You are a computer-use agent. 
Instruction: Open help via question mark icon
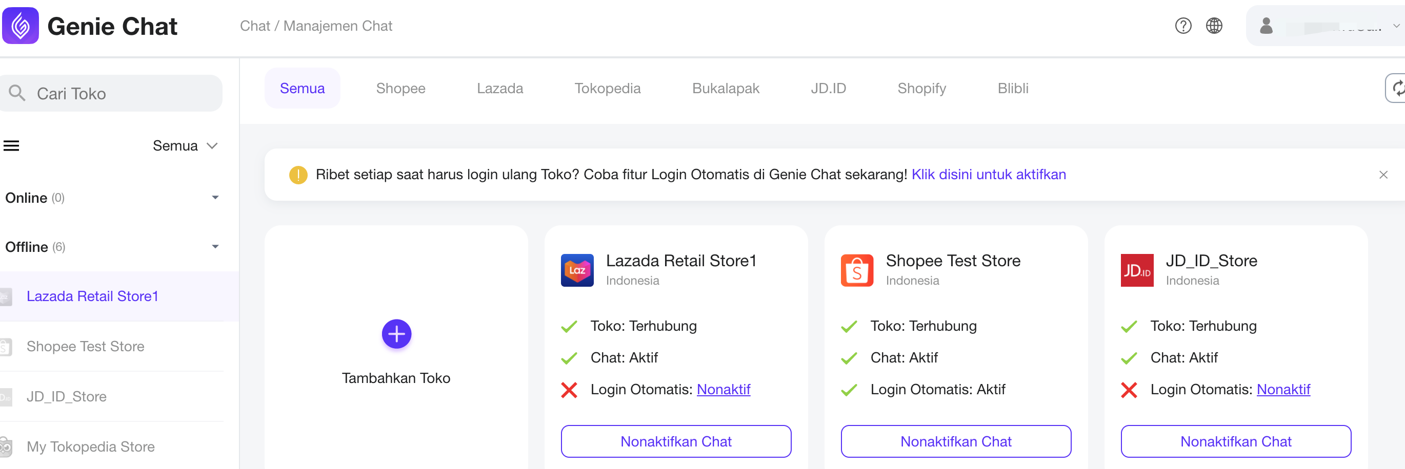[x=1182, y=26]
